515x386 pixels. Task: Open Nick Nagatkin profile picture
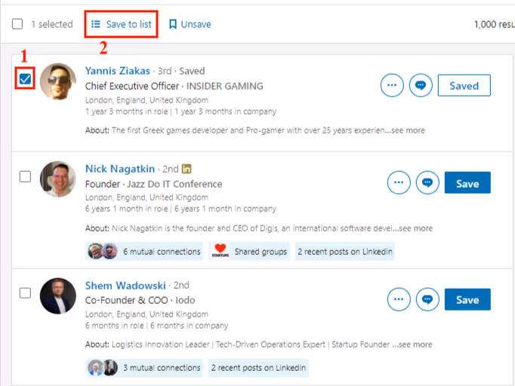(x=58, y=179)
